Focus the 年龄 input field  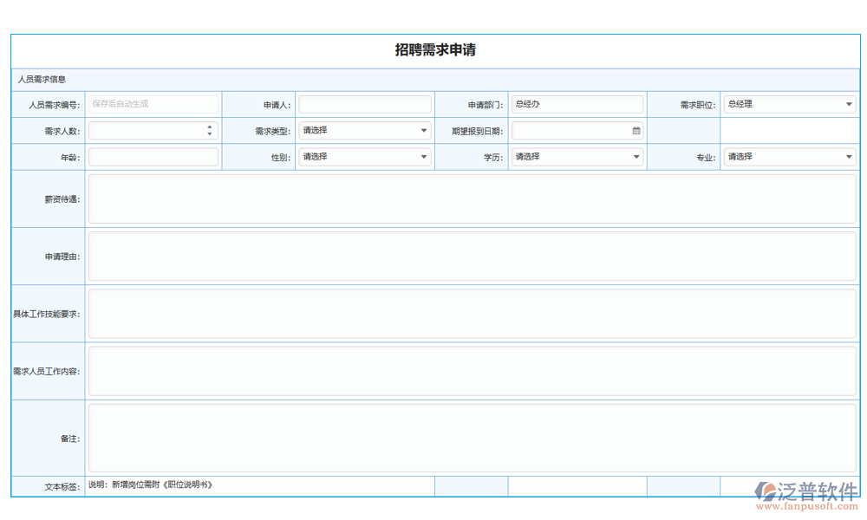pos(153,157)
